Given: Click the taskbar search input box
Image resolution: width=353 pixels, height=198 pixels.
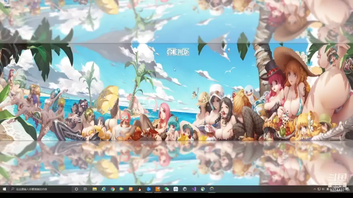Looking at the screenshot, I should (x=40, y=189).
